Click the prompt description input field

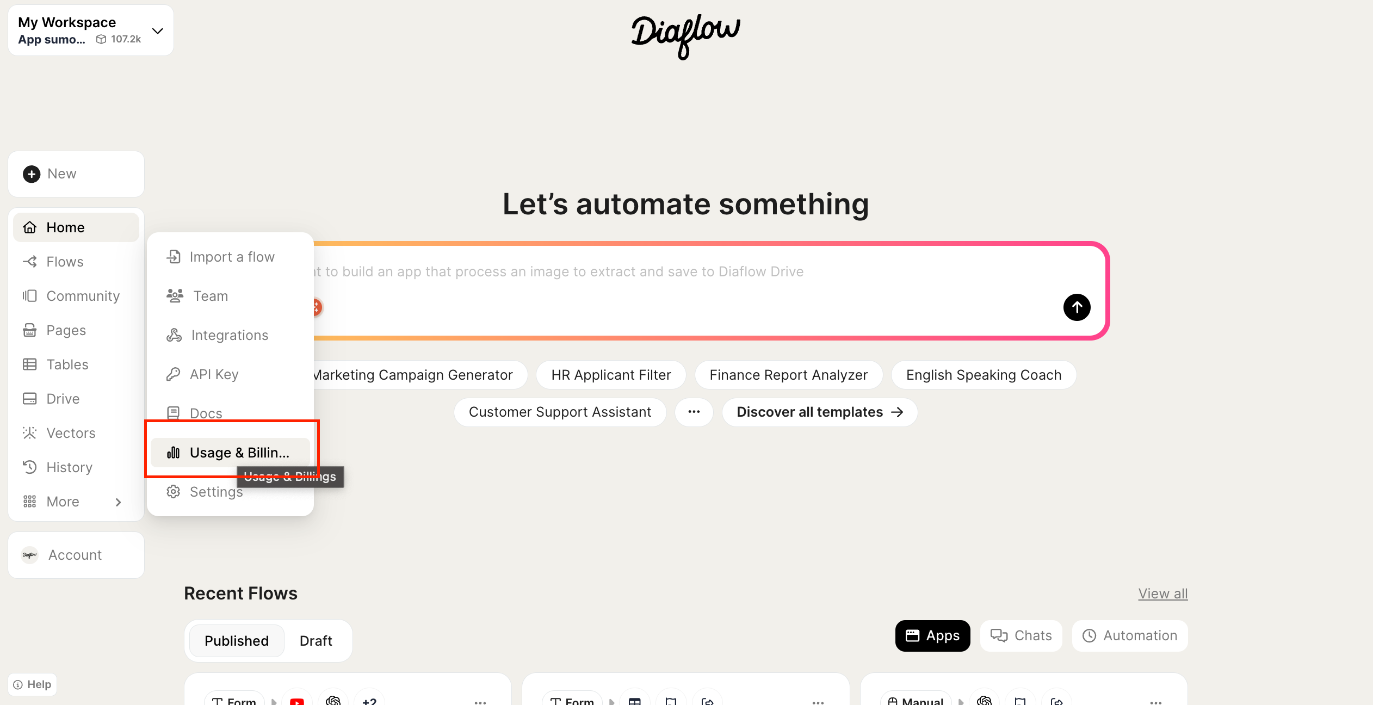(653, 272)
